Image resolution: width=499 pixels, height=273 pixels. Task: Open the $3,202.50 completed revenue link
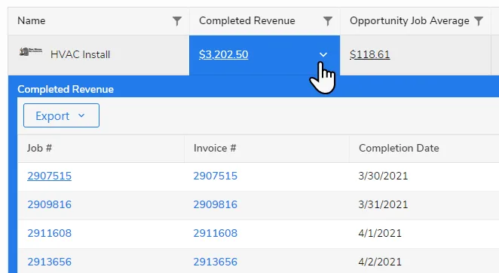click(223, 54)
